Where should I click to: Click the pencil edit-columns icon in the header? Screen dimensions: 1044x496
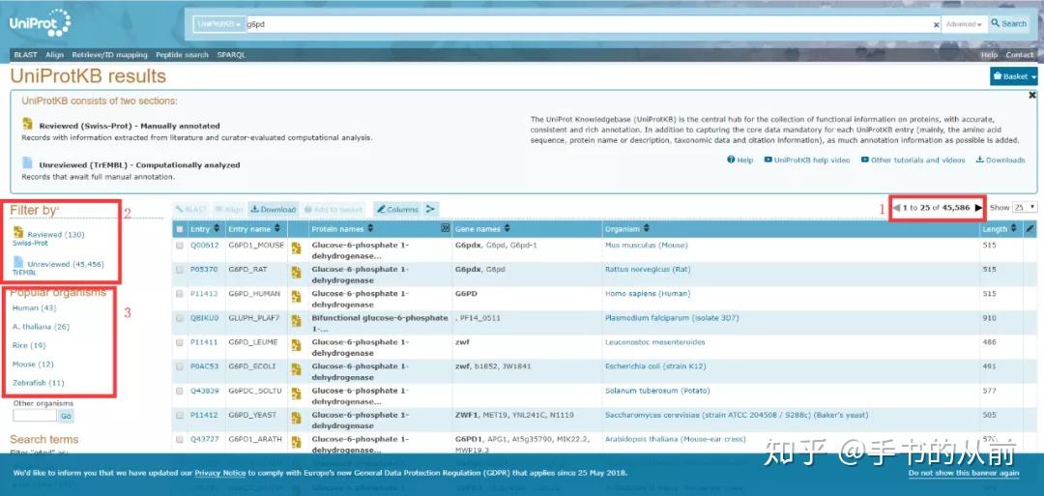point(1030,229)
